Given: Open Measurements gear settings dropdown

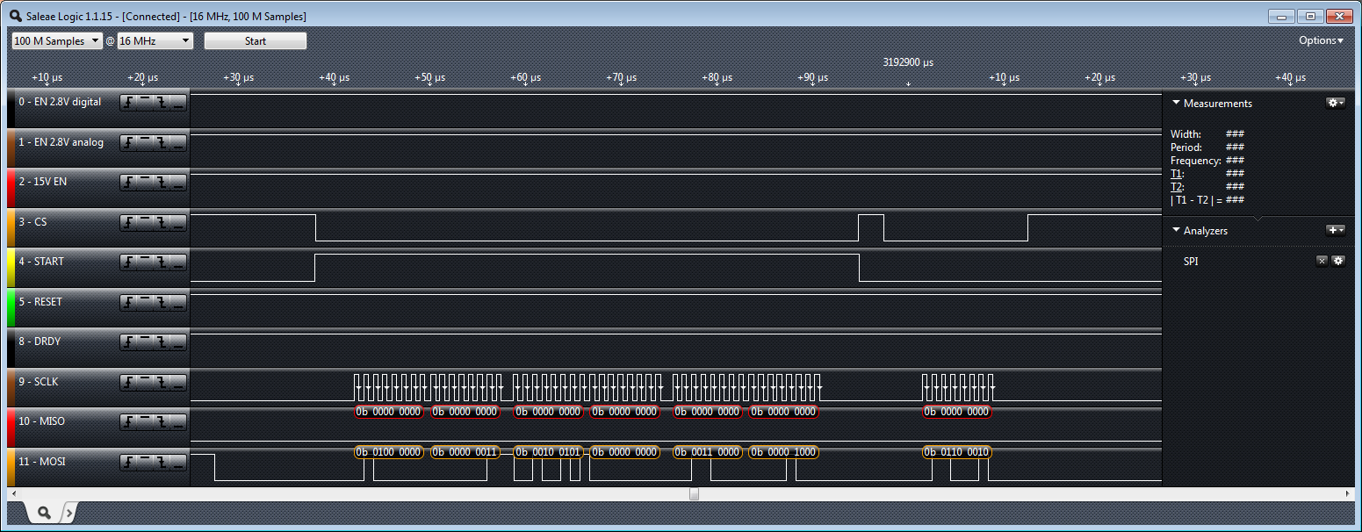Looking at the screenshot, I should pos(1335,103).
